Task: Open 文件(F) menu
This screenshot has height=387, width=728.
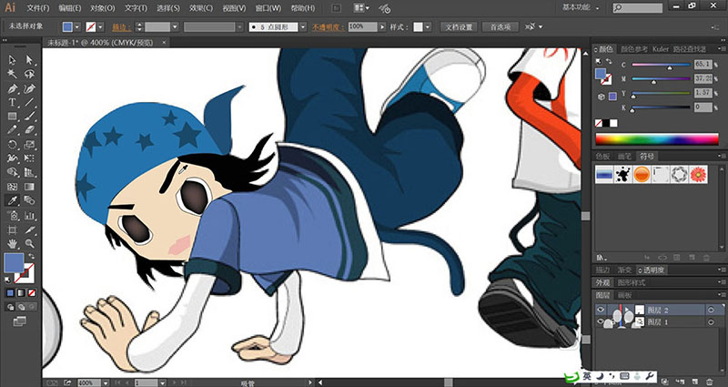Action: coord(37,8)
